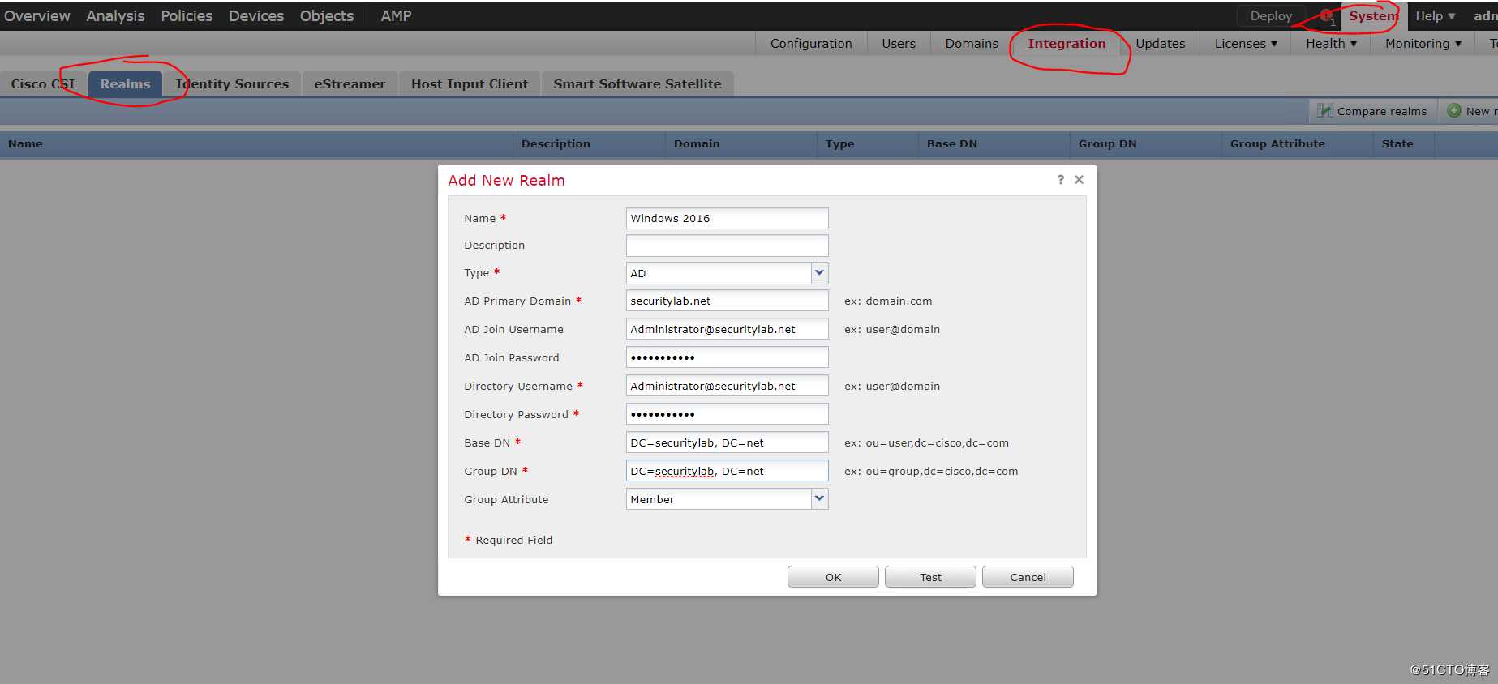Click the OK button
1498x684 pixels.
[x=833, y=577]
